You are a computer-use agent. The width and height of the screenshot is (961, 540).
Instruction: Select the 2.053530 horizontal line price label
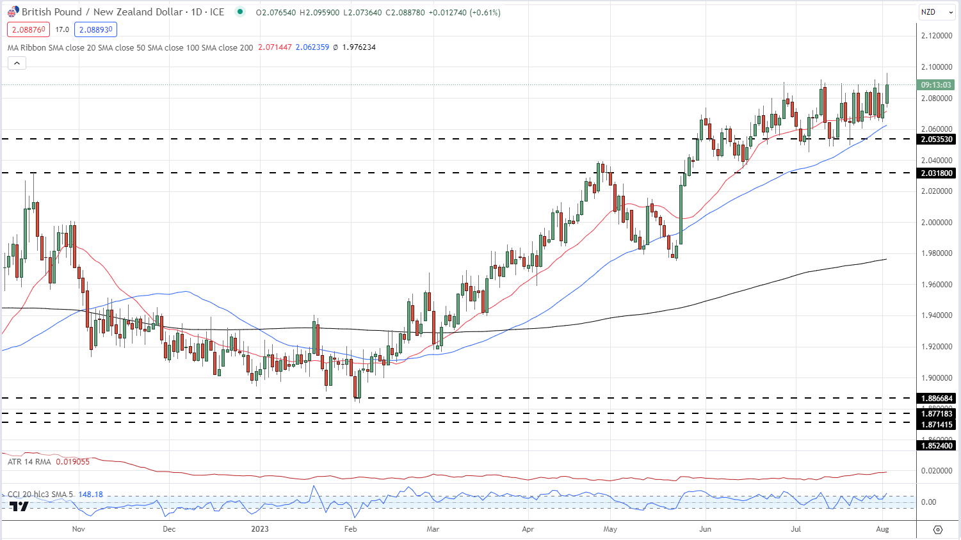pos(936,139)
